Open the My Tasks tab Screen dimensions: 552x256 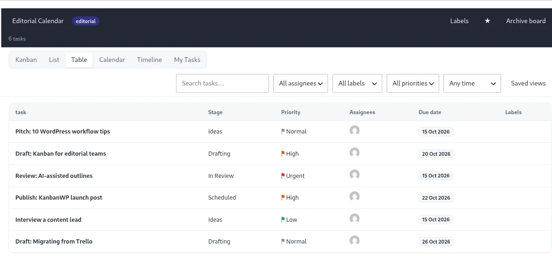tap(187, 60)
